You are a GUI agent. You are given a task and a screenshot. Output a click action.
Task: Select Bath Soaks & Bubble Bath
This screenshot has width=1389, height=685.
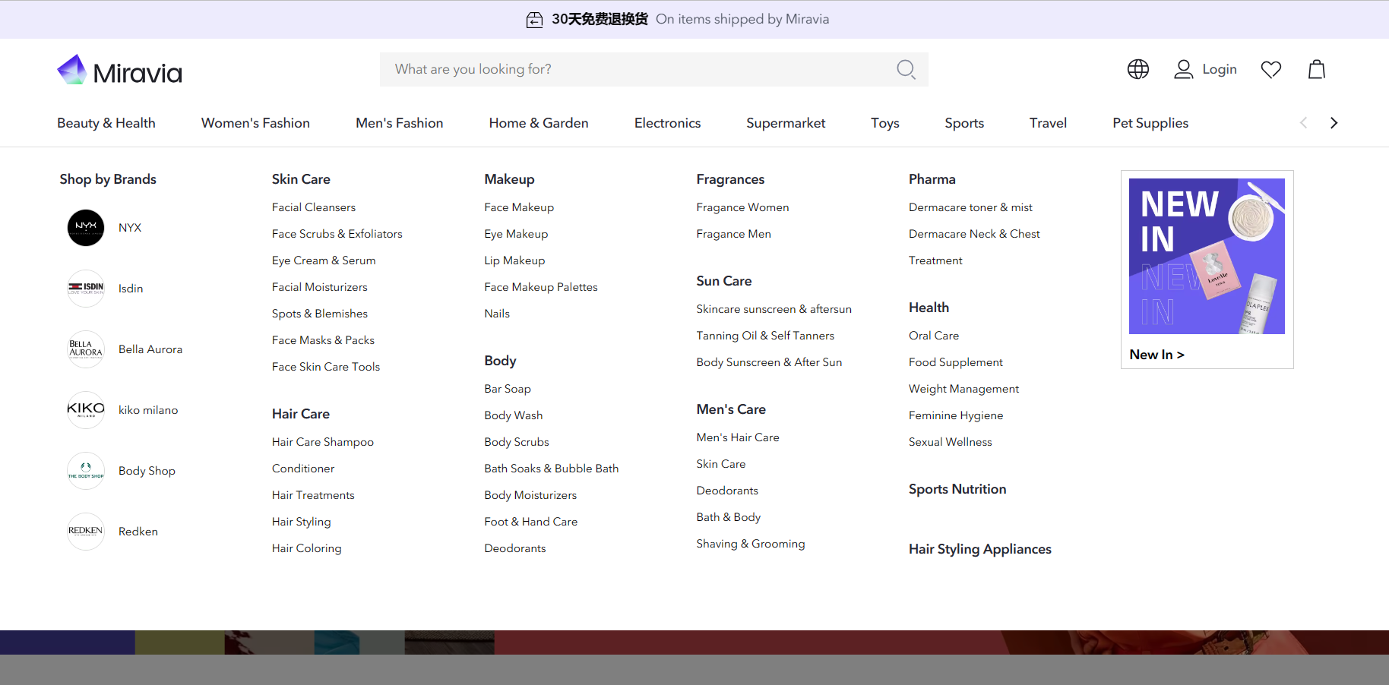point(552,469)
